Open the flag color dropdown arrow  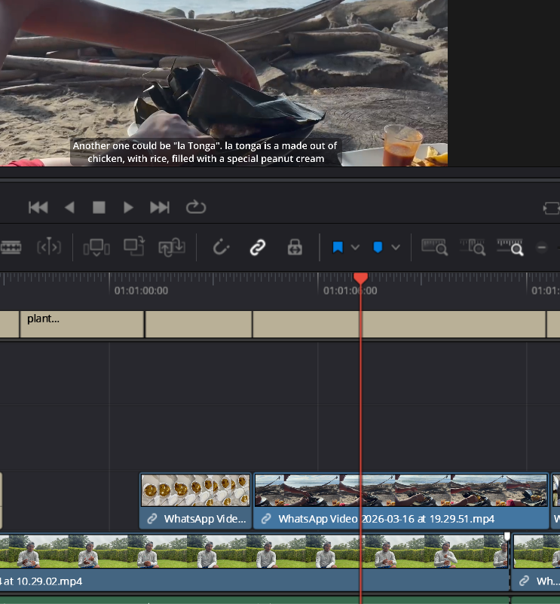[x=356, y=247]
